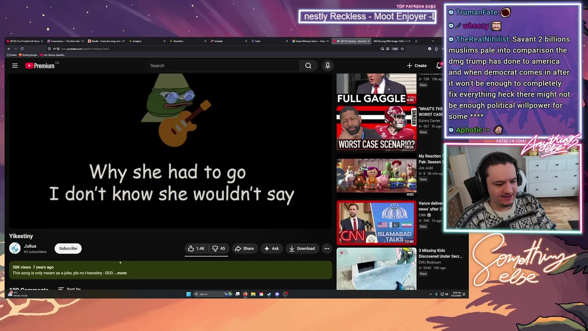Open Firefox from the taskbar
Viewport: 588px width, 331px height.
[245, 294]
